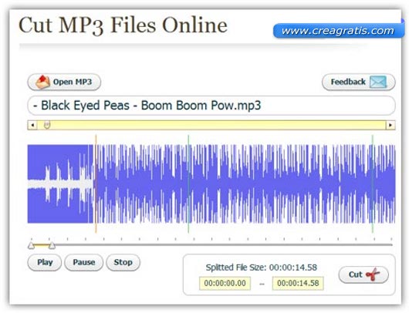Click the Black Eyed Peas filename field
Screen dimensions: 409x313
(211, 106)
